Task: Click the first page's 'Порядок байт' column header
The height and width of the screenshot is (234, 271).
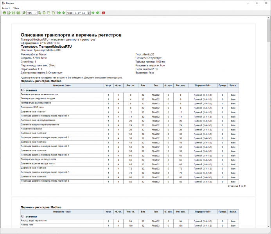Action: coord(203,86)
